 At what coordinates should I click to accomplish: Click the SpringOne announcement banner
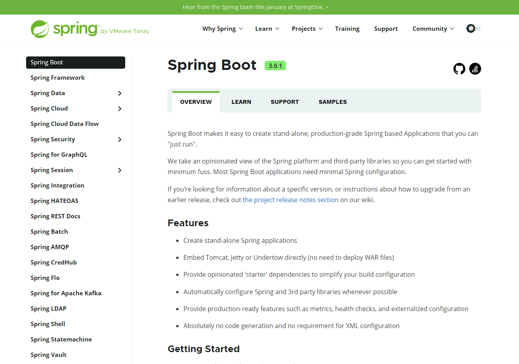pos(256,7)
